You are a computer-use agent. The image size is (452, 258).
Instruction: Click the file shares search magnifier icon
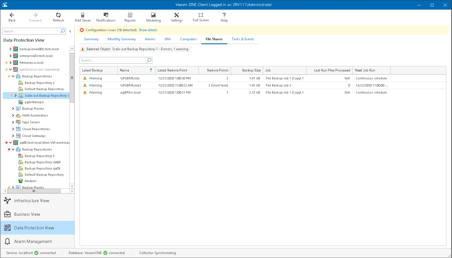(x=149, y=60)
